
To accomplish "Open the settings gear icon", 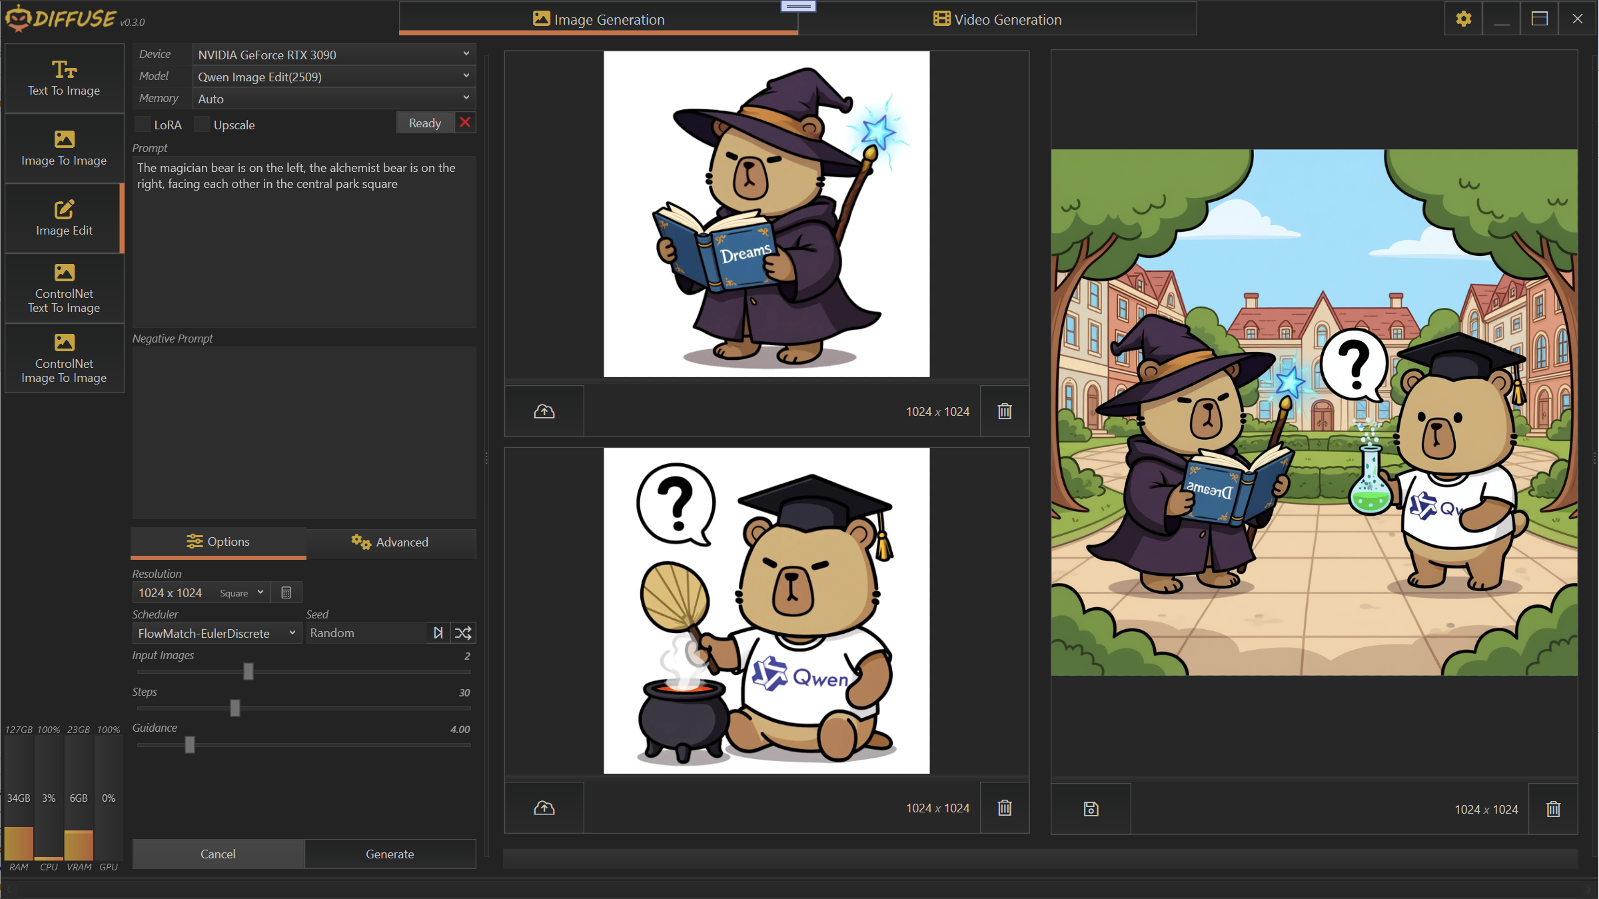I will [1463, 19].
